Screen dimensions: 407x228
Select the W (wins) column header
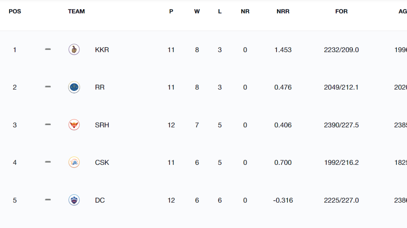tap(197, 11)
